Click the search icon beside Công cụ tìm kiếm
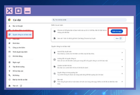140x95 pixels. point(9,48)
